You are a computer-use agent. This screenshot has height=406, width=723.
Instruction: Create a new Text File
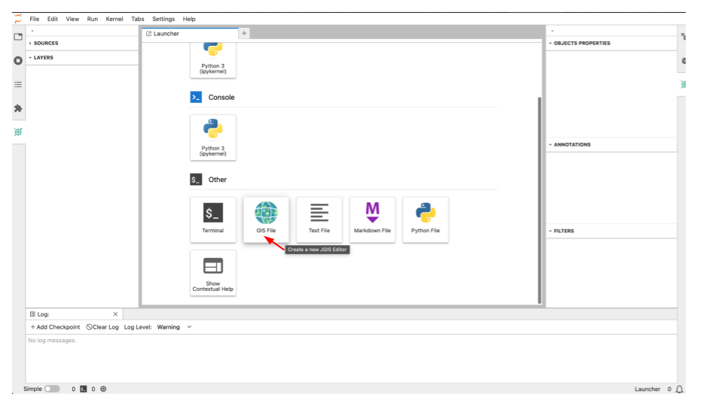(319, 219)
